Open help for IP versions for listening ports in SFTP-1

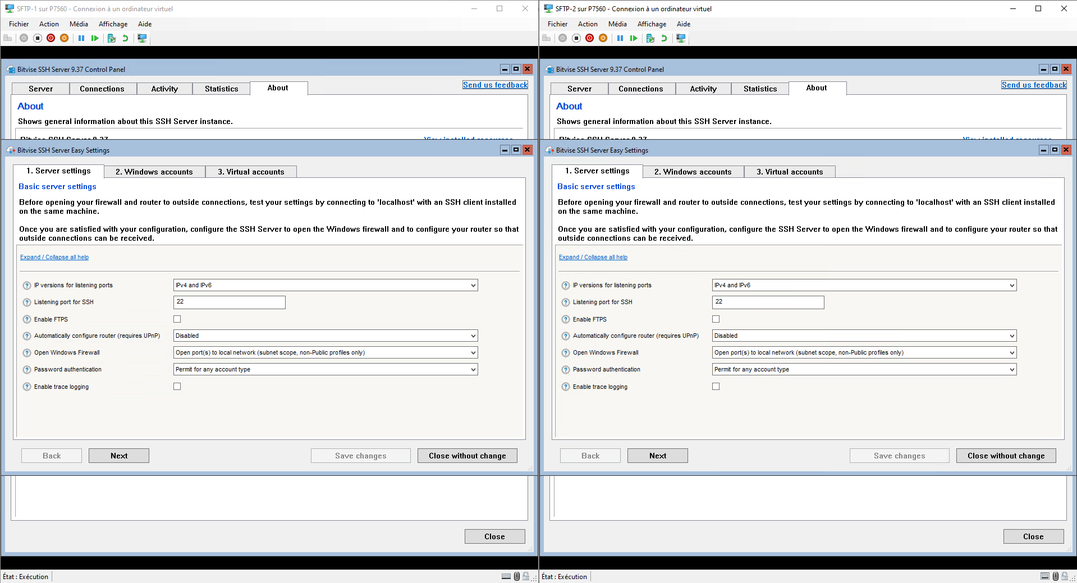coord(27,286)
